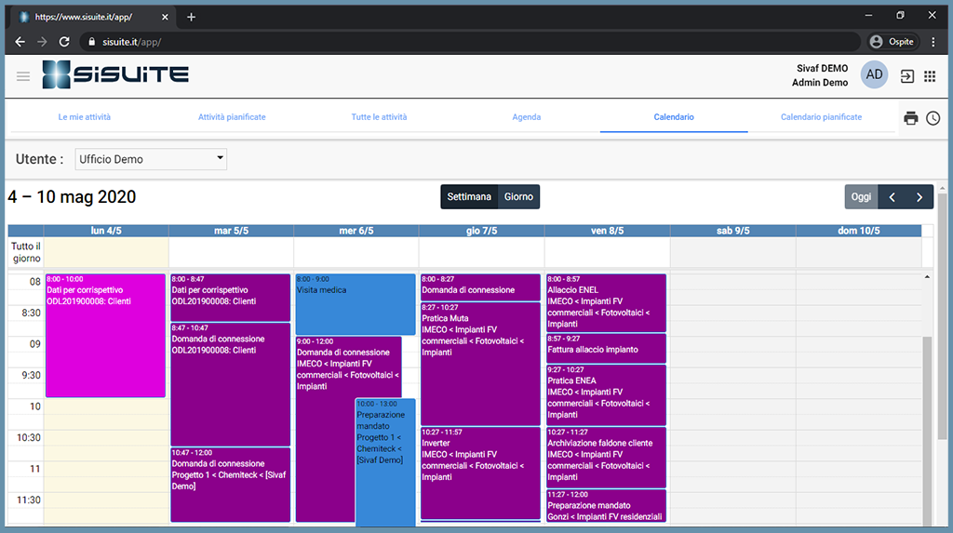Switch to Giorno view
Viewport: 953px width, 533px height.
click(x=518, y=197)
